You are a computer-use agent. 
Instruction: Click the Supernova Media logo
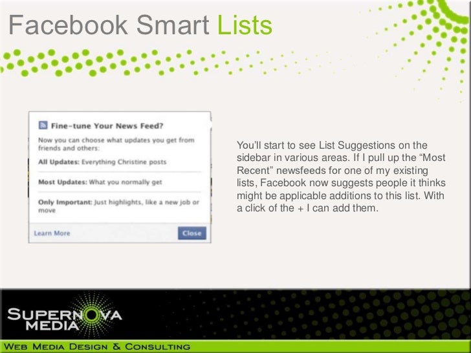[65, 316]
